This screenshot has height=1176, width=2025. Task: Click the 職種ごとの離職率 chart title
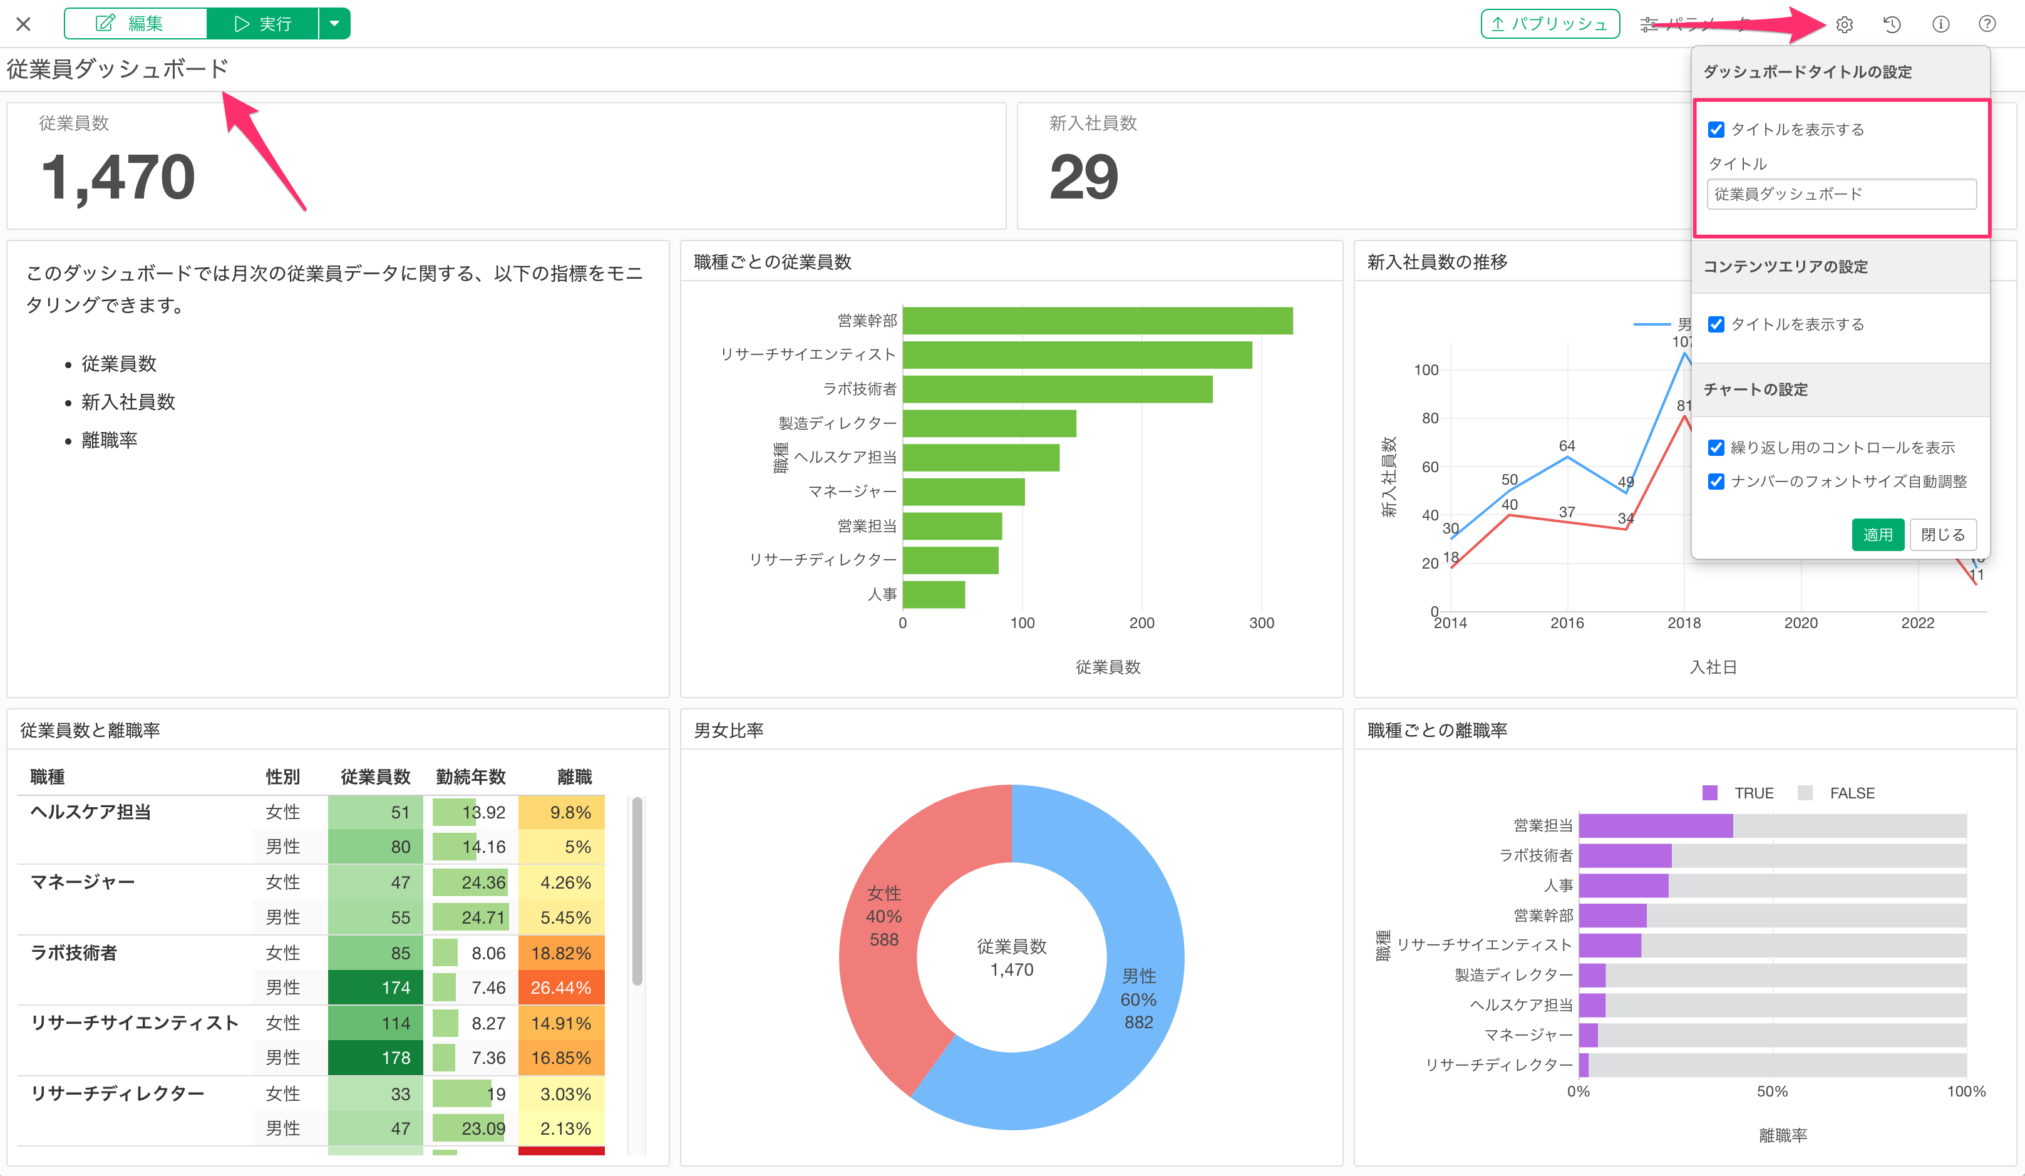1437,730
